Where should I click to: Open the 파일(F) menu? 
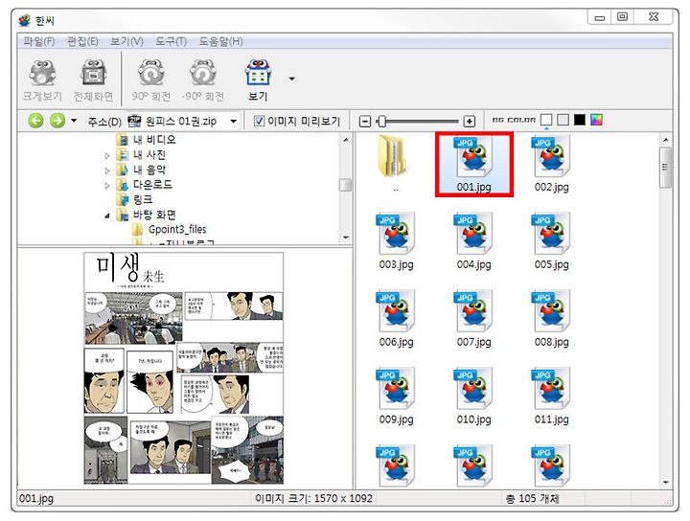(39, 41)
